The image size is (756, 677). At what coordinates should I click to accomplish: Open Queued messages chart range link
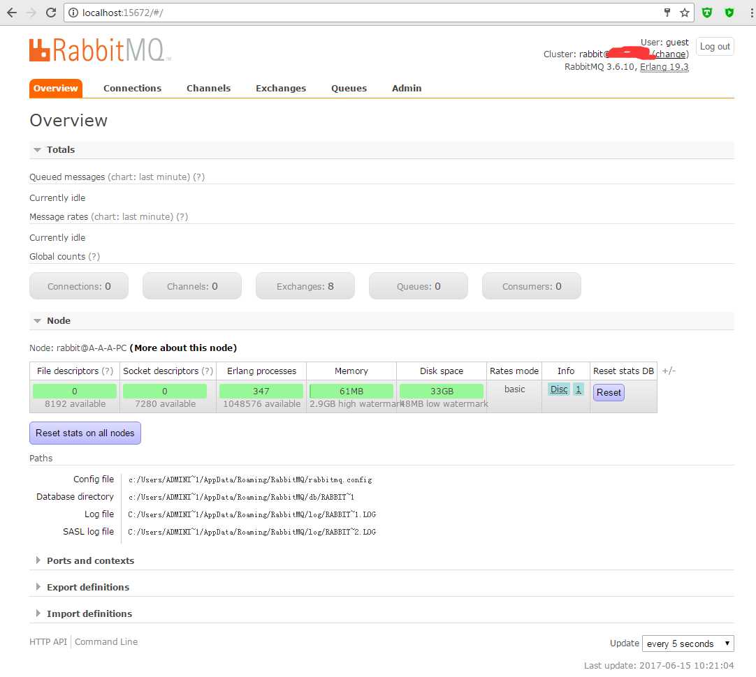(149, 177)
